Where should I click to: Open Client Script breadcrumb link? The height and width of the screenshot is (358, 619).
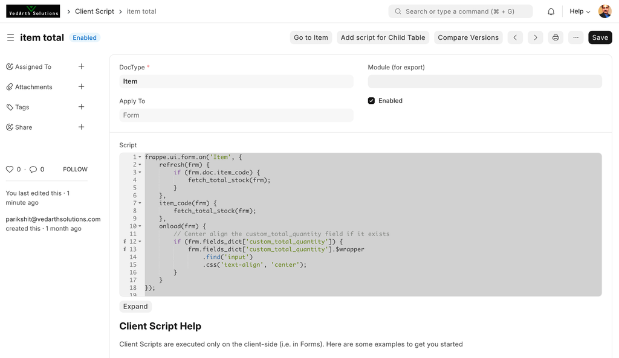point(94,11)
